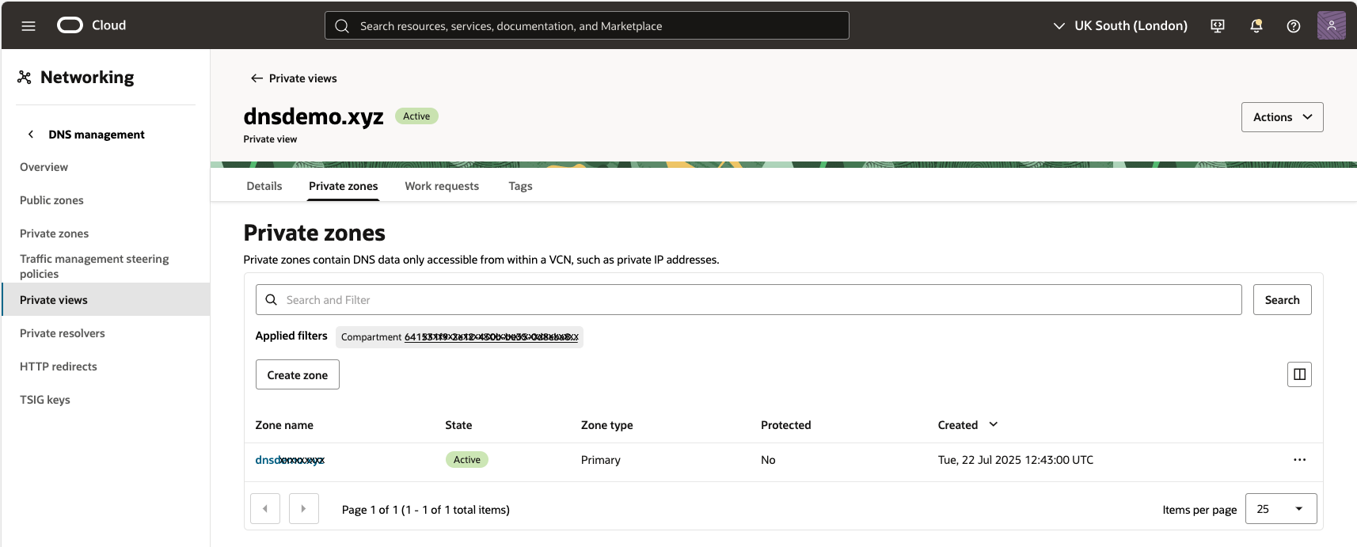The height and width of the screenshot is (547, 1357).
Task: Switch to the Work requests tab
Action: pos(442,186)
